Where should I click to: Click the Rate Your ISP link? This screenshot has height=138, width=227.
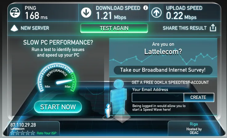pos(47,133)
